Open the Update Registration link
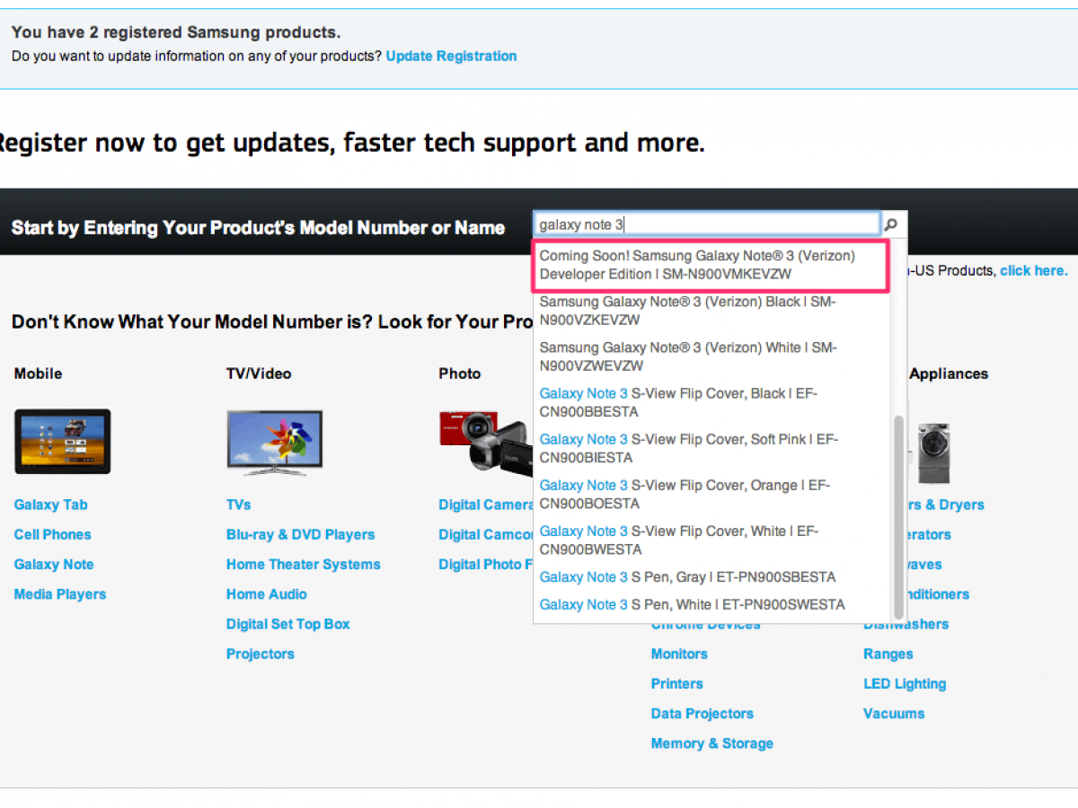This screenshot has height=808, width=1078. [451, 56]
